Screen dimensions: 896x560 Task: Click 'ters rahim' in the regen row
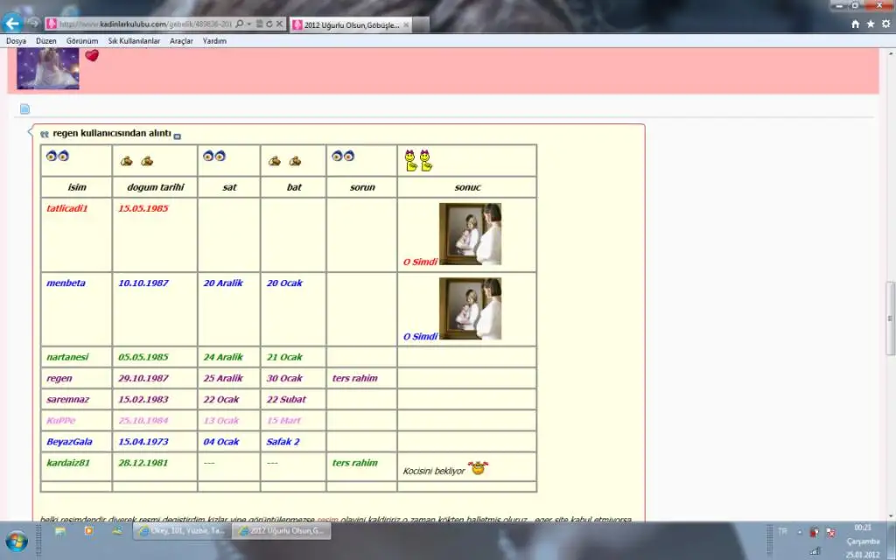[355, 378]
